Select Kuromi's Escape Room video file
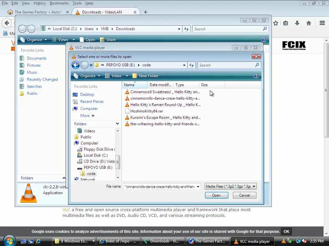The image size is (329, 246). coord(163,118)
